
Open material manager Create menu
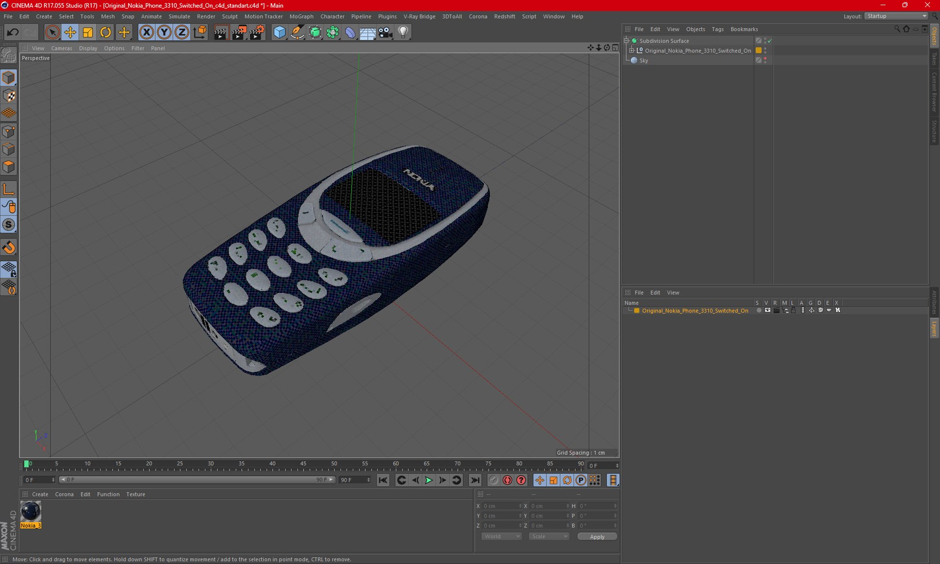tap(40, 495)
